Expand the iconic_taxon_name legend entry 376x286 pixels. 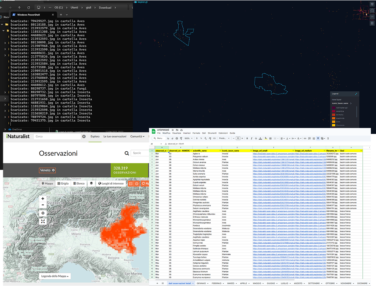tap(351, 103)
